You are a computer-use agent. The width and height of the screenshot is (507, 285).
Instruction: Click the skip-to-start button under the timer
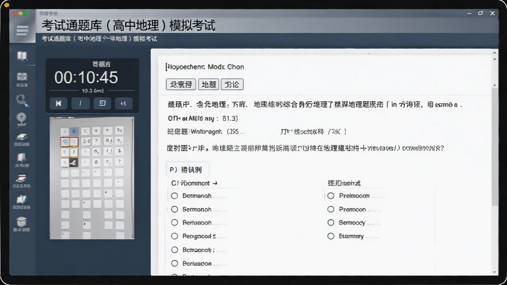tap(58, 103)
